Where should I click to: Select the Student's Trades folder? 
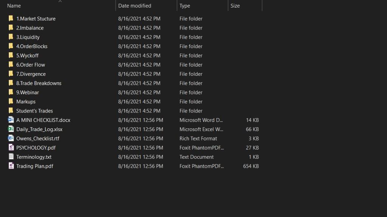coord(34,111)
